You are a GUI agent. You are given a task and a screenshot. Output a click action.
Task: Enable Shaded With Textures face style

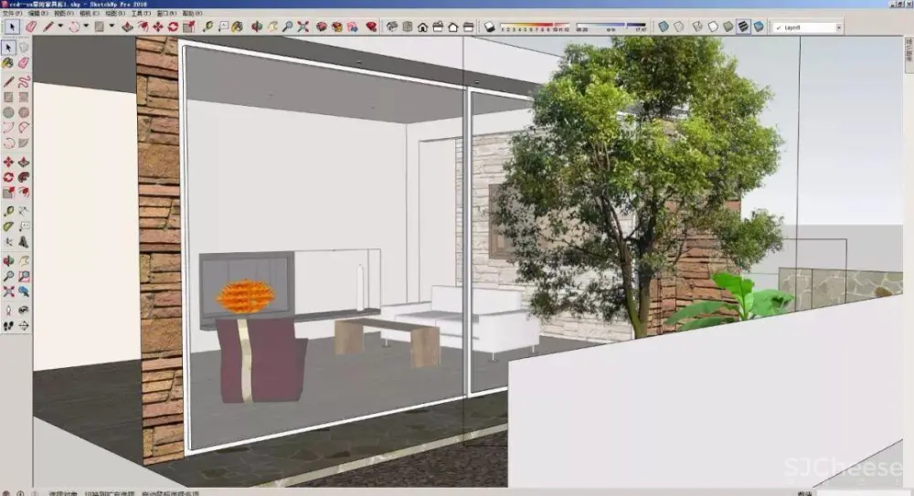pyautogui.click(x=743, y=26)
